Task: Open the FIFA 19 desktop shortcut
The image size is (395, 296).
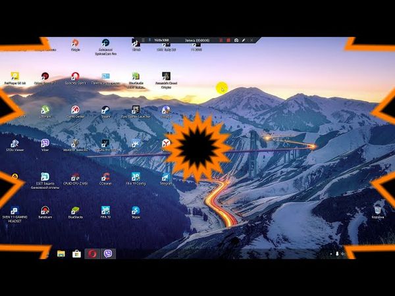Action: (105, 210)
